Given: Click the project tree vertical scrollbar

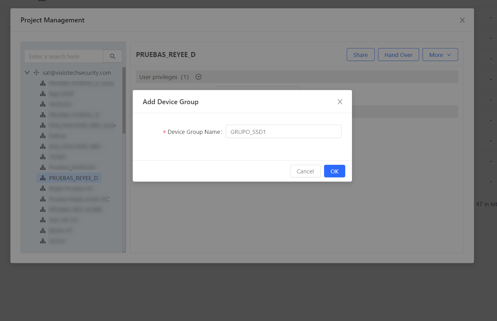Looking at the screenshot, I should coord(124,100).
